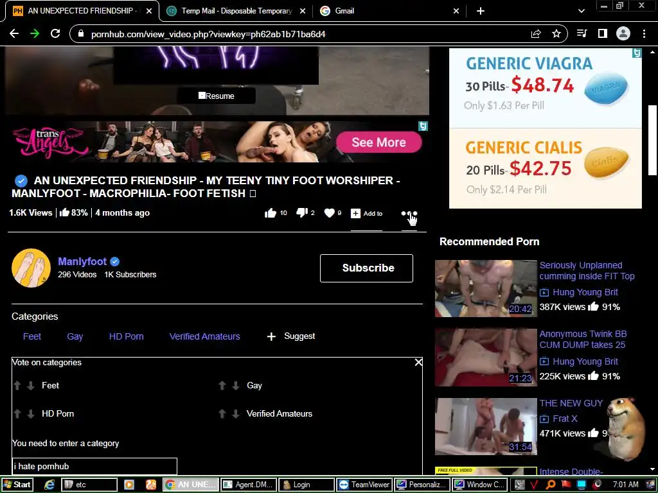Click the Resume button on the video

[x=217, y=96]
